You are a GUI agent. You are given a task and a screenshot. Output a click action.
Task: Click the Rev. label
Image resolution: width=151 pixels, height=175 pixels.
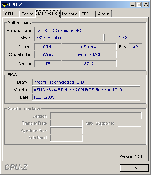[123, 47]
